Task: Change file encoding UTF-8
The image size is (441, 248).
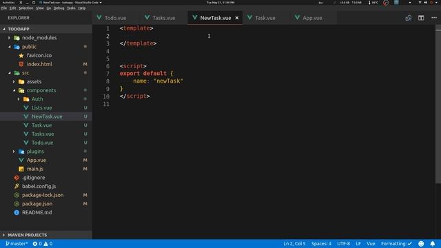Action: [x=343, y=243]
